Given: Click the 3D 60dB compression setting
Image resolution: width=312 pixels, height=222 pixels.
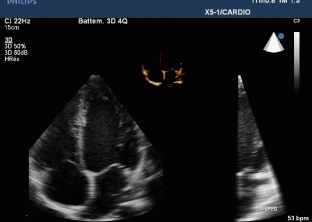Looking at the screenshot, I should point(16,53).
